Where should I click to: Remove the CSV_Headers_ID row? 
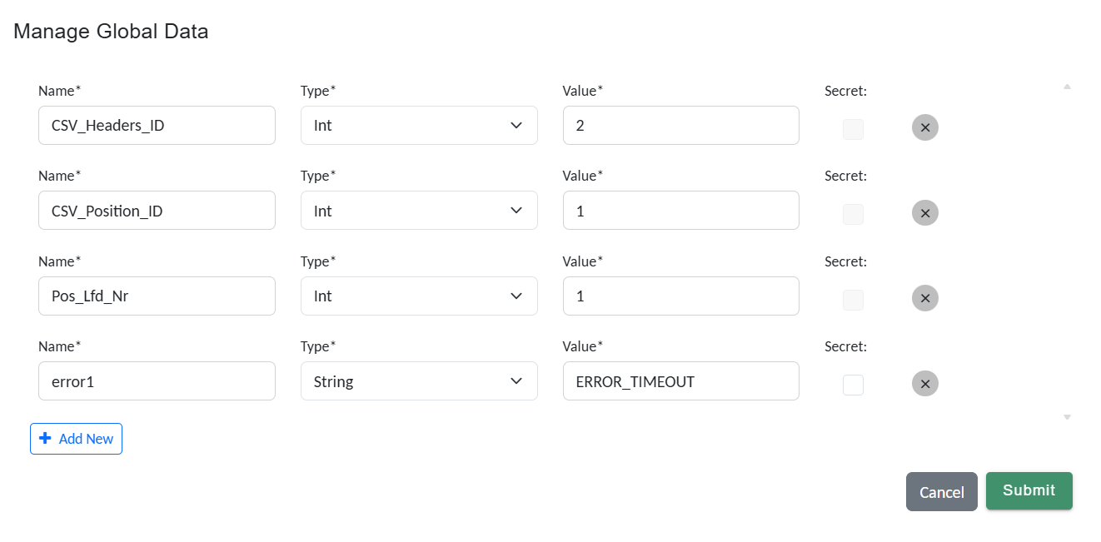coord(924,127)
